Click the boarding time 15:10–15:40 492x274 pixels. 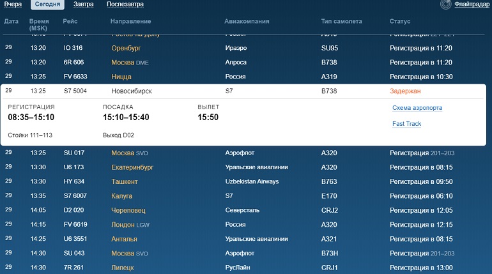coord(126,118)
